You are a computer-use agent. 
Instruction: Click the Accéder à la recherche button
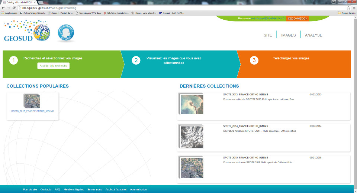coord(53,66)
